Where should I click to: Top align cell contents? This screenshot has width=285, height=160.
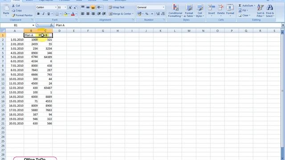(x=83, y=7)
